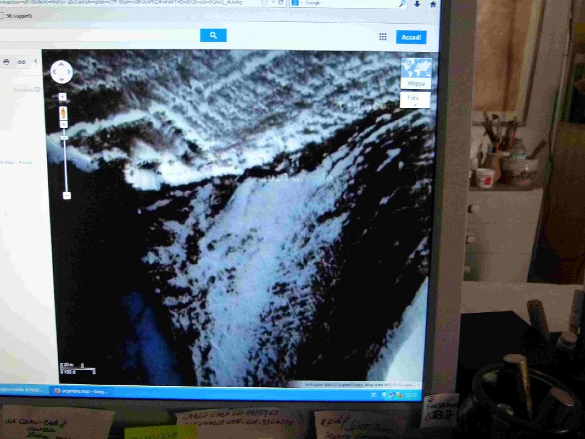Zoom out with the minus button

67,196
